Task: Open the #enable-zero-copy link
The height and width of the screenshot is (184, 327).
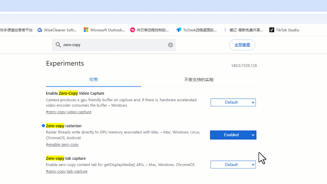Action: (62, 145)
